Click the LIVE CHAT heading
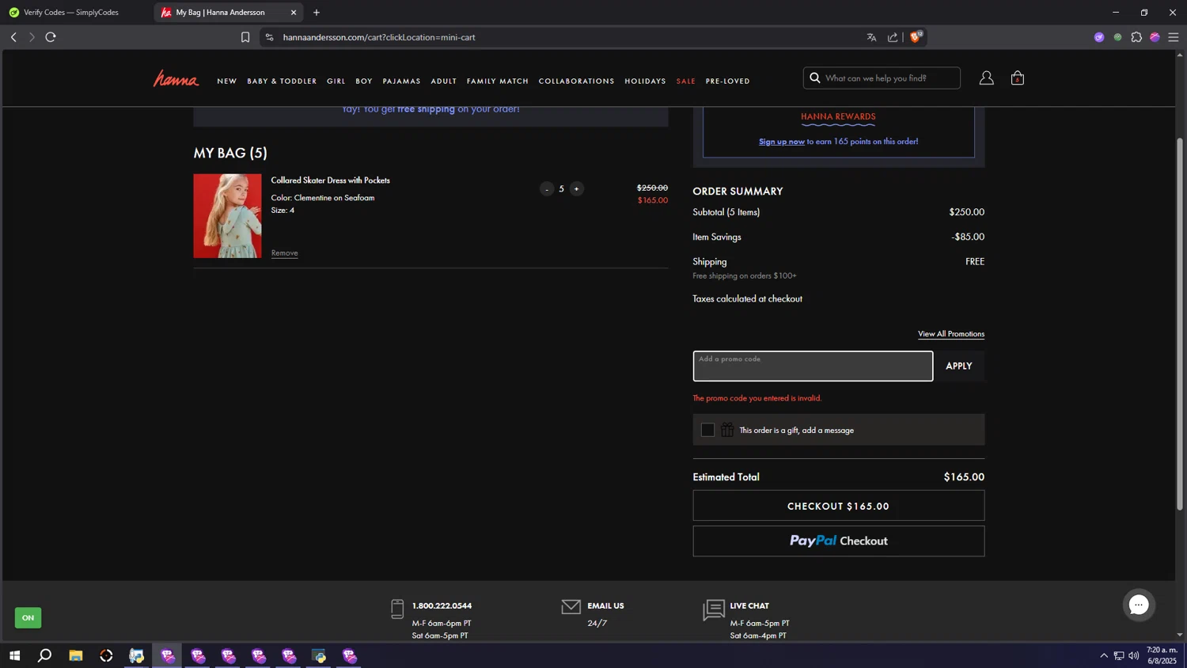Image resolution: width=1187 pixels, height=668 pixels. tap(749, 606)
